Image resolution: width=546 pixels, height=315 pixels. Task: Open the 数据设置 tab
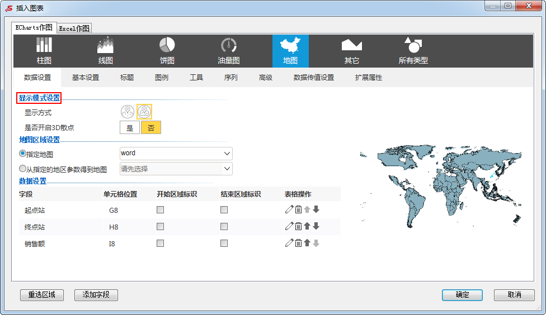37,78
